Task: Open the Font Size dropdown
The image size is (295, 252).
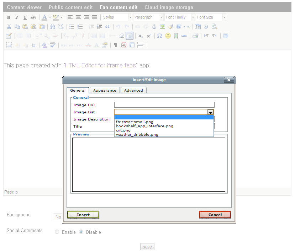Action: pyautogui.click(x=211, y=17)
